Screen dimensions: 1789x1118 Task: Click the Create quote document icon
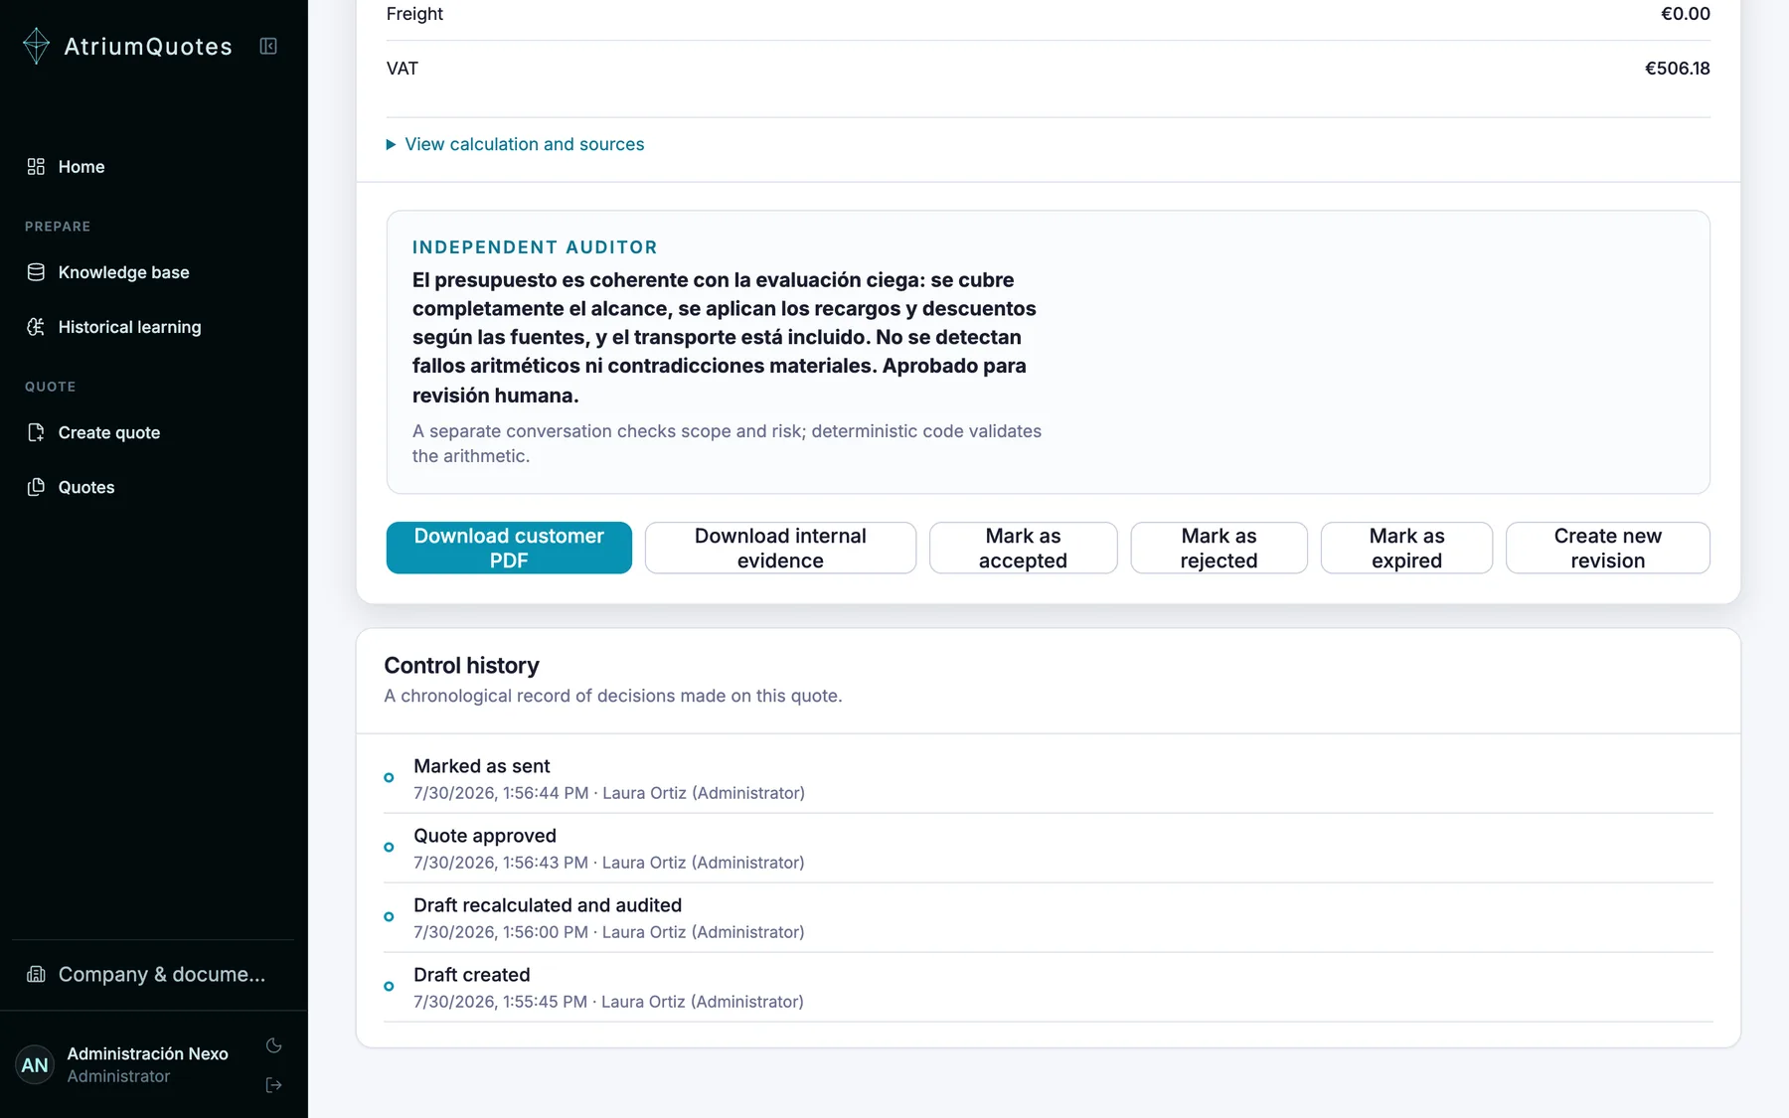[x=36, y=432]
